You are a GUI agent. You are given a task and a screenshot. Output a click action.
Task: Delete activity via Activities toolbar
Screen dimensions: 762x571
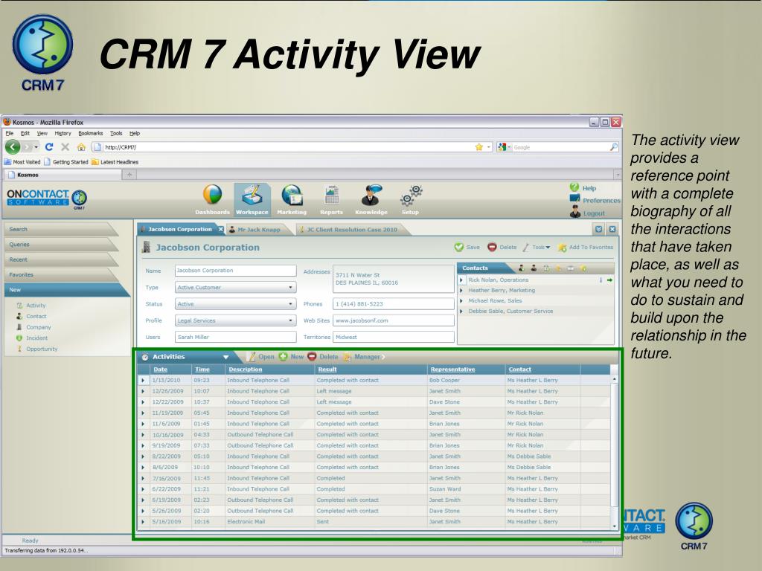click(x=323, y=357)
